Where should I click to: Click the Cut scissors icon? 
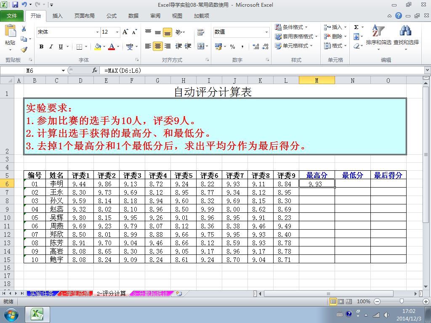(24, 29)
